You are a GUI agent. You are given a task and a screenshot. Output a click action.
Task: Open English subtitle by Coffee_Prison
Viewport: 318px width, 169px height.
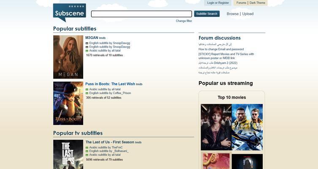110,93
